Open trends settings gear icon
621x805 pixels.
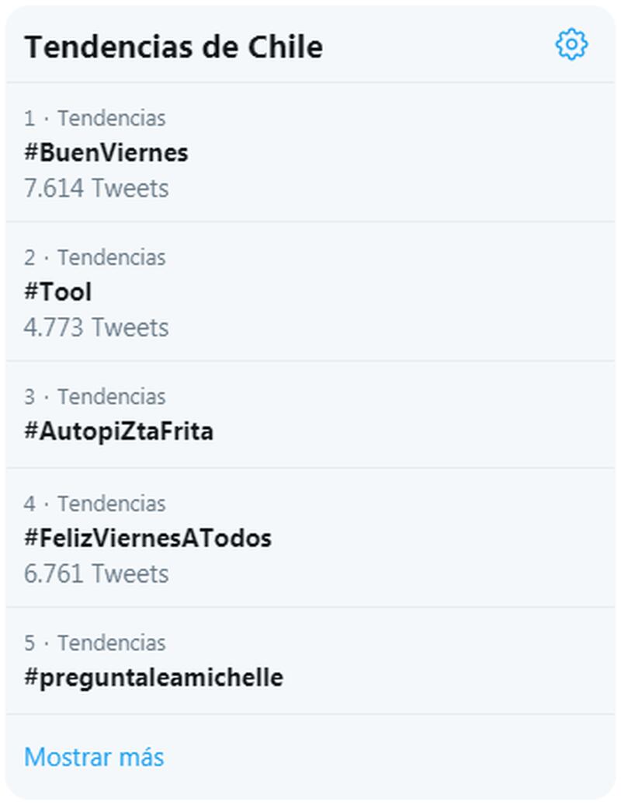tap(572, 44)
